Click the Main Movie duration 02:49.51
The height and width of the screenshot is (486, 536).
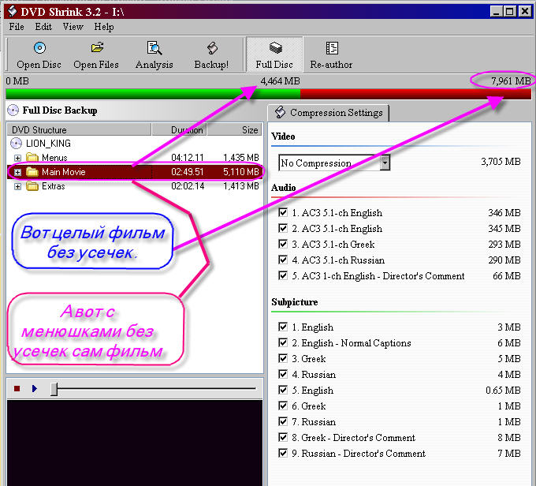(188, 172)
